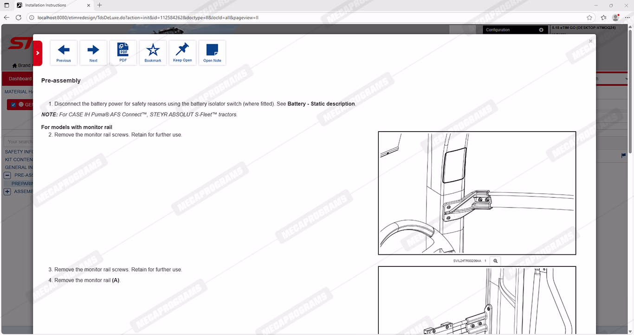Pin the window with Keep Open

[x=182, y=52]
